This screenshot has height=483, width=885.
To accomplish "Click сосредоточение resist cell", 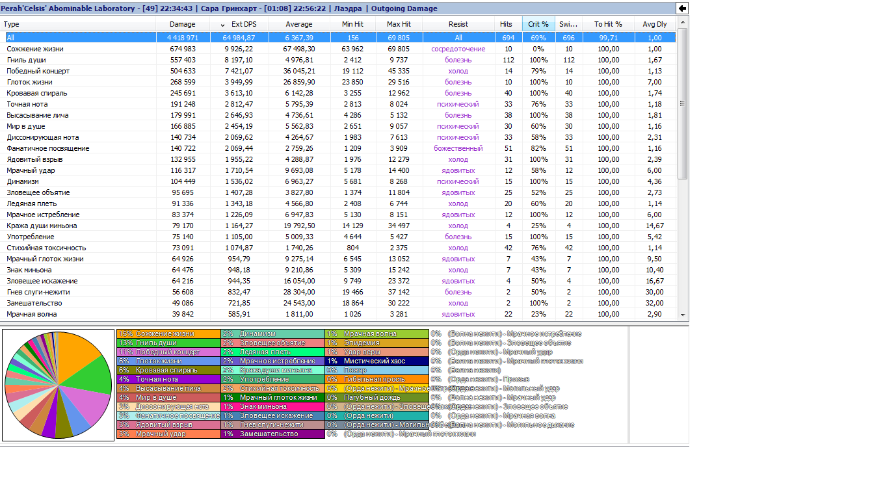I will click(458, 49).
